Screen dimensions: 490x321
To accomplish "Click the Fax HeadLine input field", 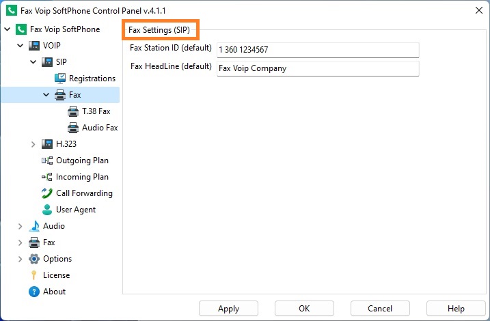I will [x=318, y=68].
